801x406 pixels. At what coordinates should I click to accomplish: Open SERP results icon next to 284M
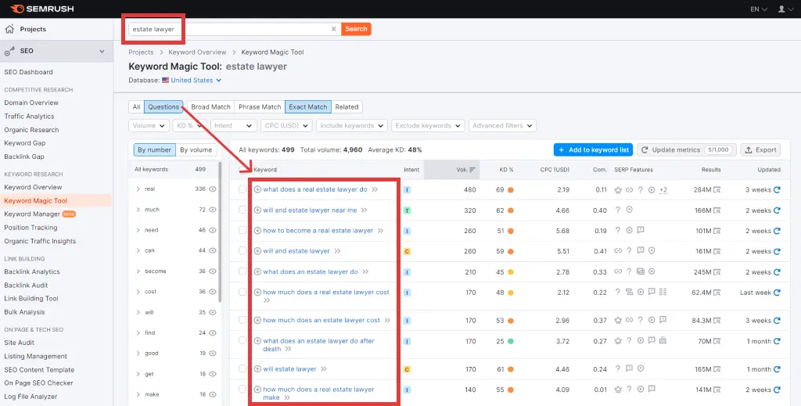[717, 190]
